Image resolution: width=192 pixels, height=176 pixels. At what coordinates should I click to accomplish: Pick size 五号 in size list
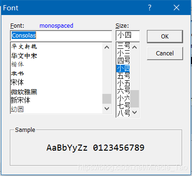123,76
